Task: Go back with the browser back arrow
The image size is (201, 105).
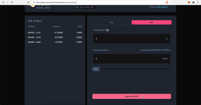Action: pyautogui.click(x=3, y=2)
